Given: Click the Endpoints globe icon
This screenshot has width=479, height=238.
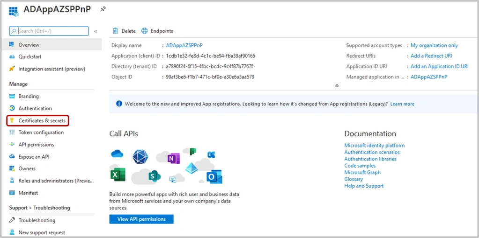Looking at the screenshot, I should [145, 31].
